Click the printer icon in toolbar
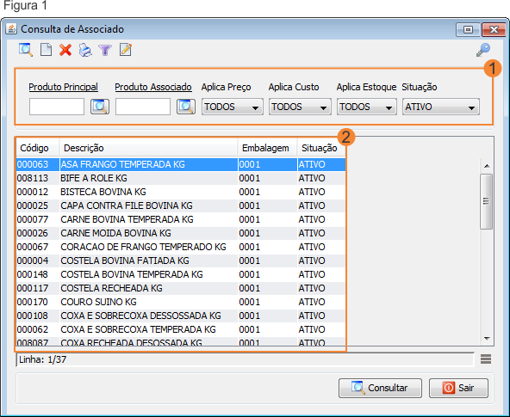 click(85, 51)
